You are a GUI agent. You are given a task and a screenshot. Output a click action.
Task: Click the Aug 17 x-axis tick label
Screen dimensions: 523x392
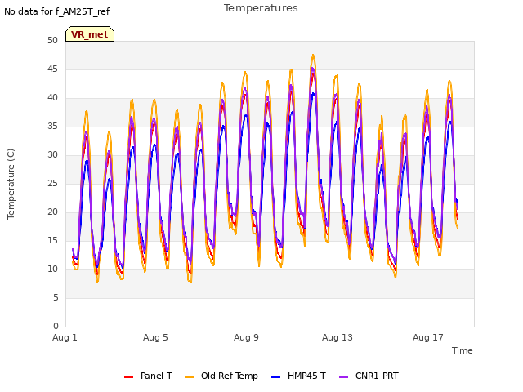click(428, 337)
